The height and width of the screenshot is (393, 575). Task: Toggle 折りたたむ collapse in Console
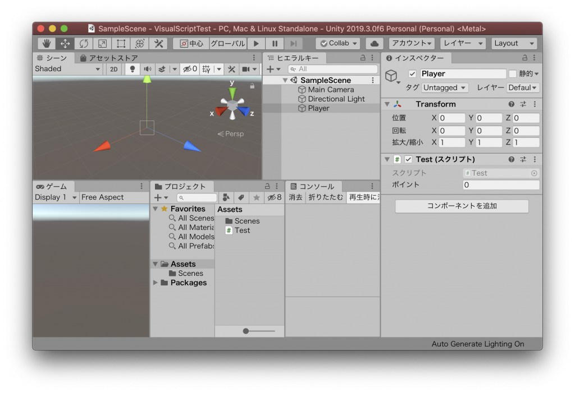click(x=326, y=197)
